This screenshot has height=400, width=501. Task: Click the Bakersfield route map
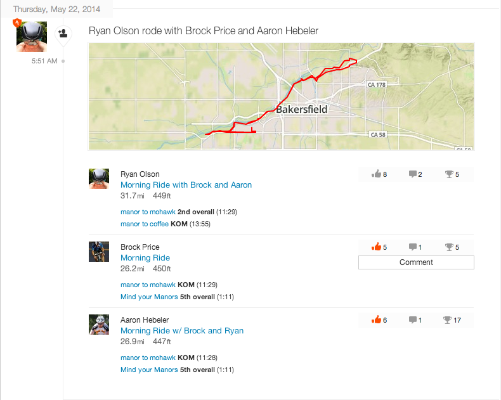coord(281,96)
